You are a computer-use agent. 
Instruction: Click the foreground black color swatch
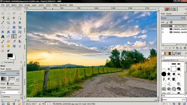pos(10,55)
